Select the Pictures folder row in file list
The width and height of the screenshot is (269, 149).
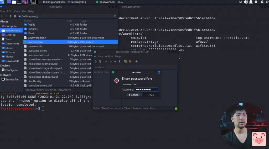coord(70,29)
